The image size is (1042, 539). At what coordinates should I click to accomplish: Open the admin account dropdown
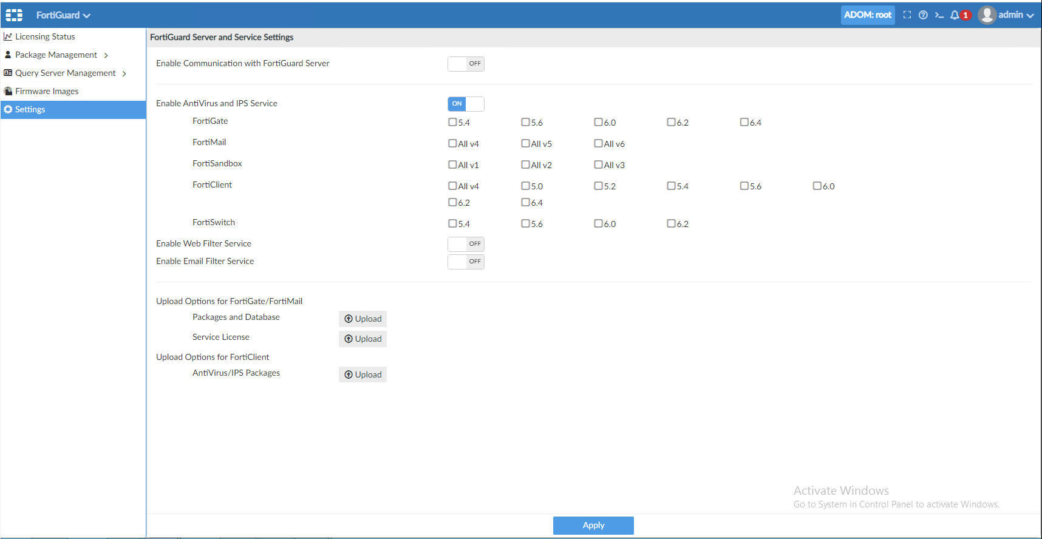(x=1016, y=15)
